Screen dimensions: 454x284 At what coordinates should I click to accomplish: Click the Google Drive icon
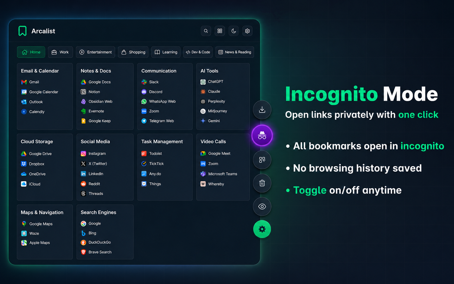[24, 154]
